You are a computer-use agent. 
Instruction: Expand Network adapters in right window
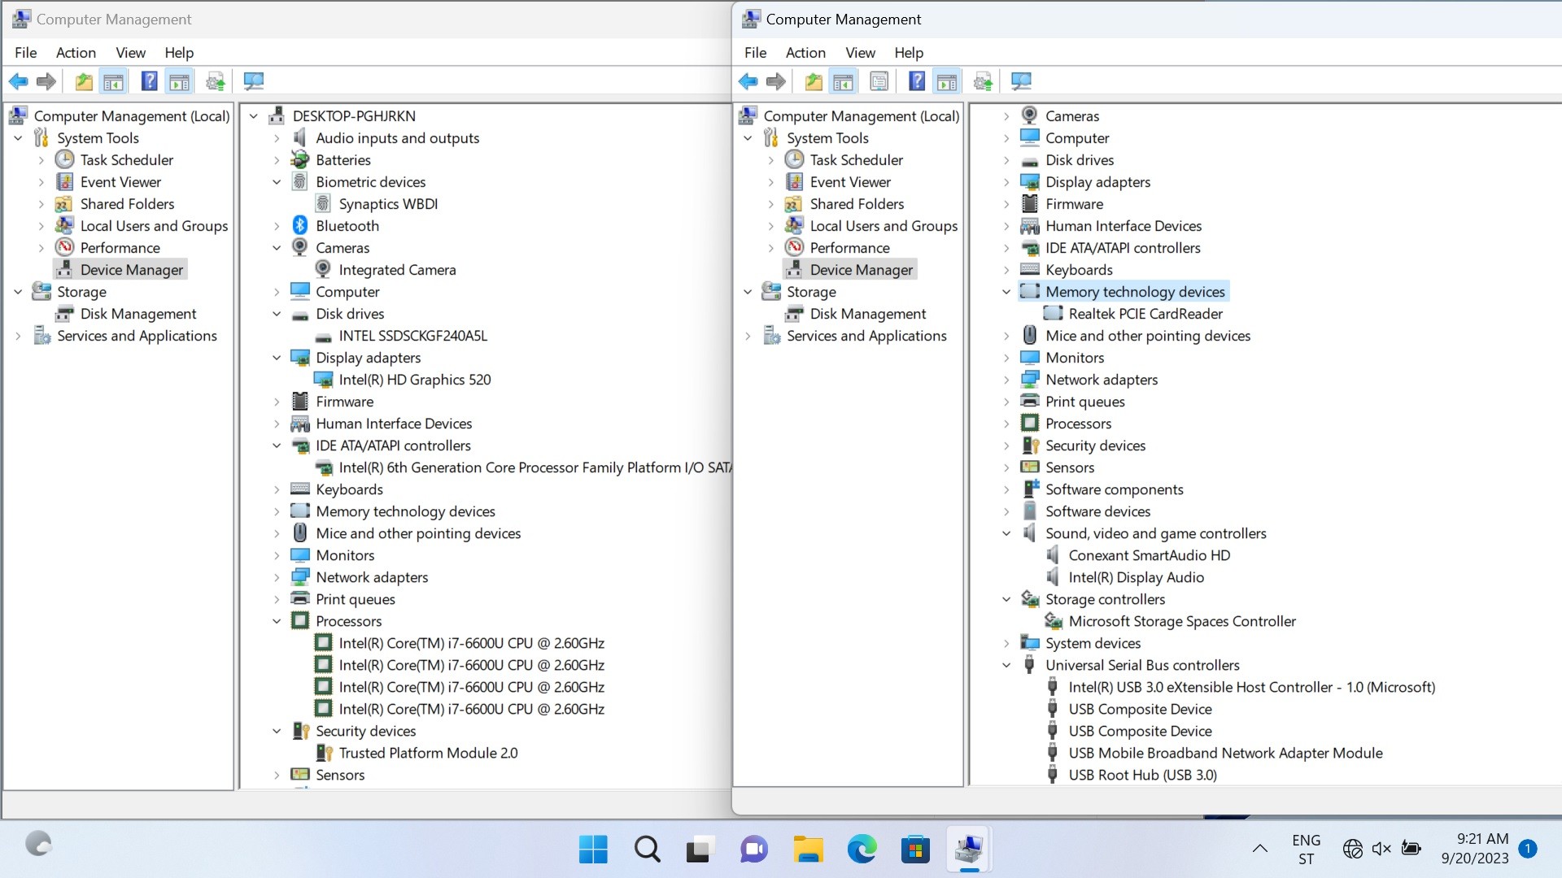click(1006, 380)
